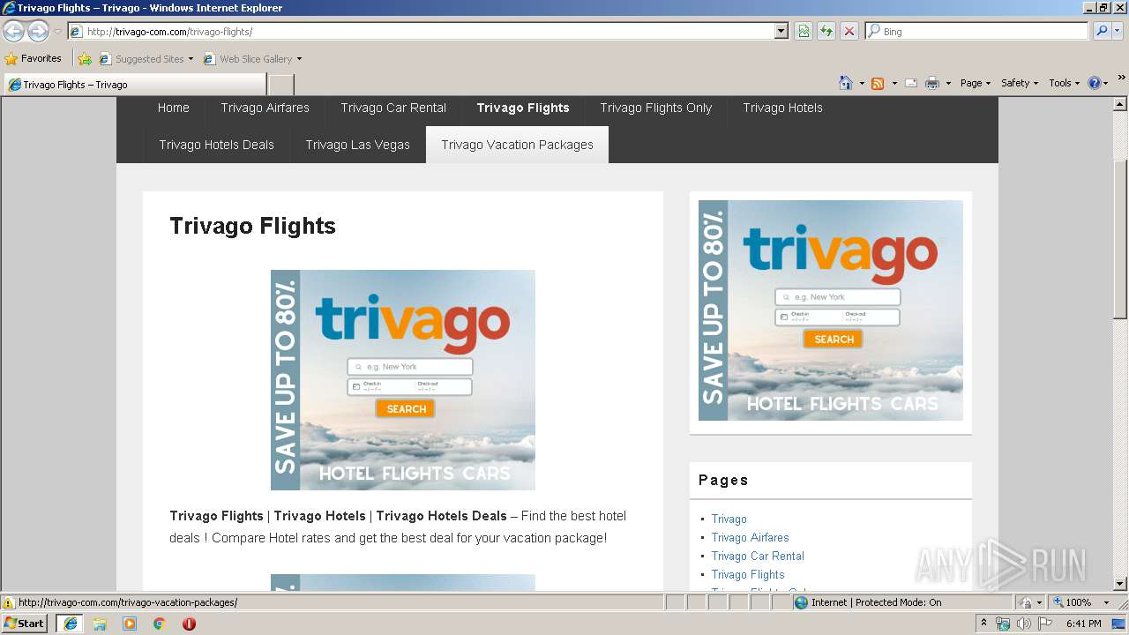Image resolution: width=1129 pixels, height=635 pixels.
Task: Expand Suggested Sites dropdown
Action: 191,59
